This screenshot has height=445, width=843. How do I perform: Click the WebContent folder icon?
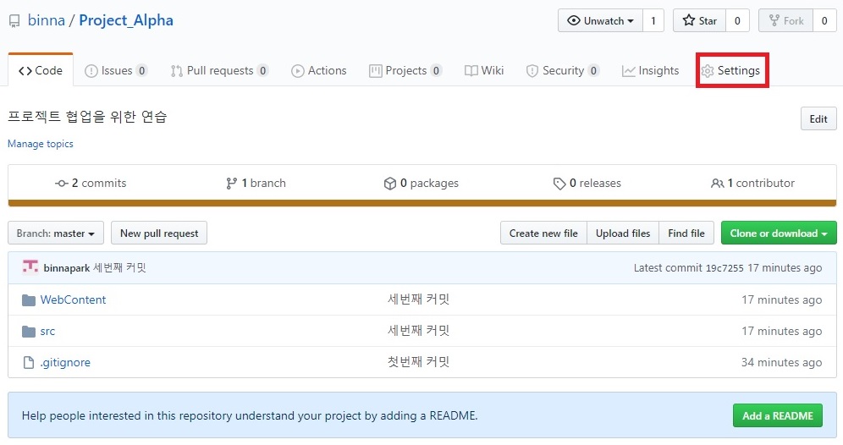(x=29, y=299)
